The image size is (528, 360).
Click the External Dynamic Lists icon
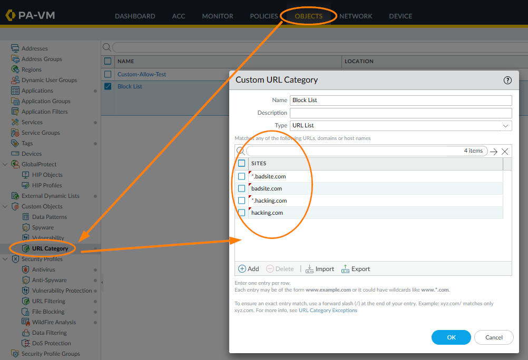pos(15,196)
